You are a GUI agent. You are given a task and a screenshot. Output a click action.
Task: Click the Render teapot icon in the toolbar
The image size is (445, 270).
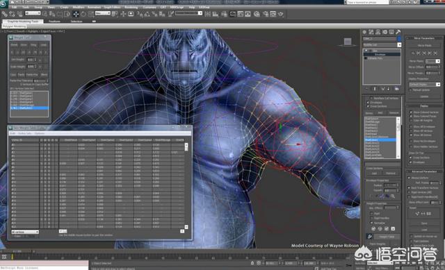pos(281,14)
